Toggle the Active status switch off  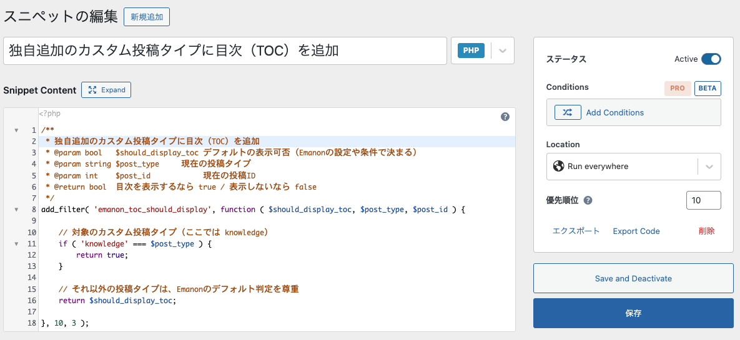[711, 59]
